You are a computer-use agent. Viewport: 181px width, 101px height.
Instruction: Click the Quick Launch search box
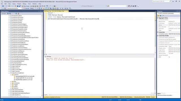coord(161,1)
